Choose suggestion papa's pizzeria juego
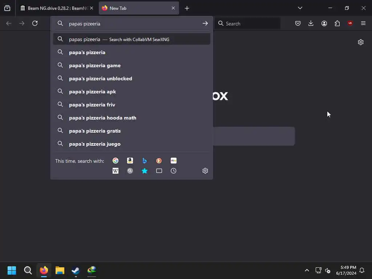This screenshot has width=372, height=279. coord(132,144)
